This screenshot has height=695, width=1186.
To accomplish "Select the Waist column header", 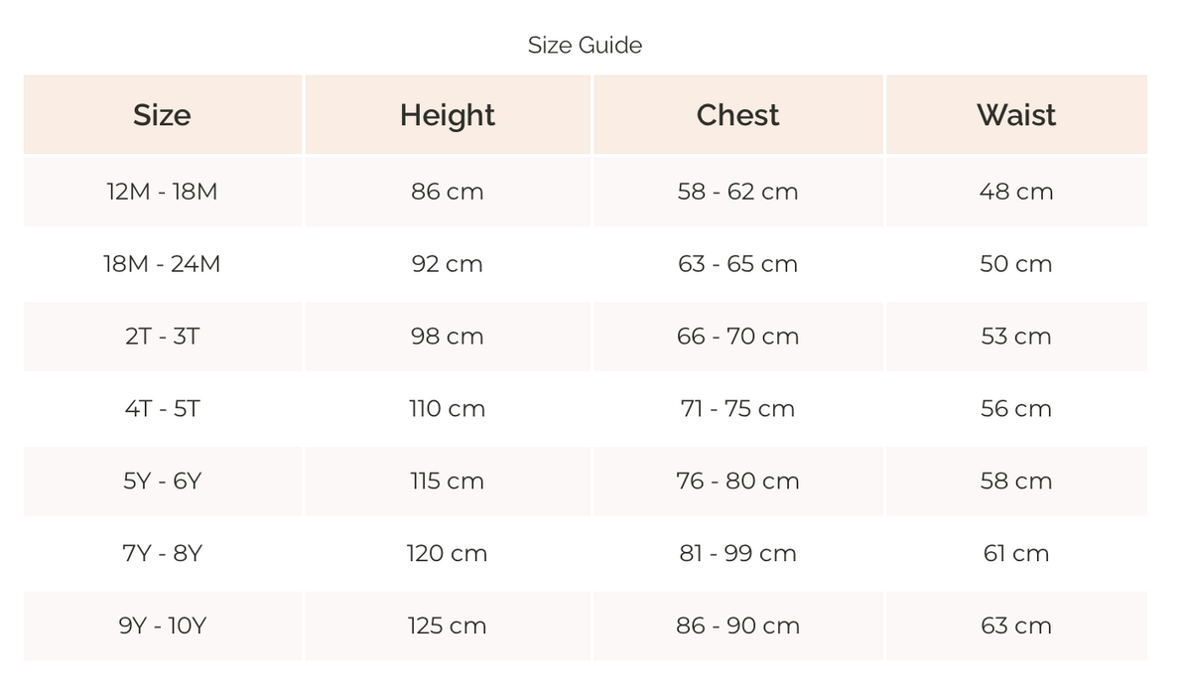I will (x=1016, y=115).
